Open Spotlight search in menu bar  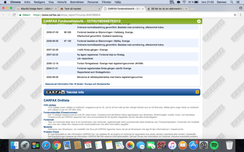point(232,2)
